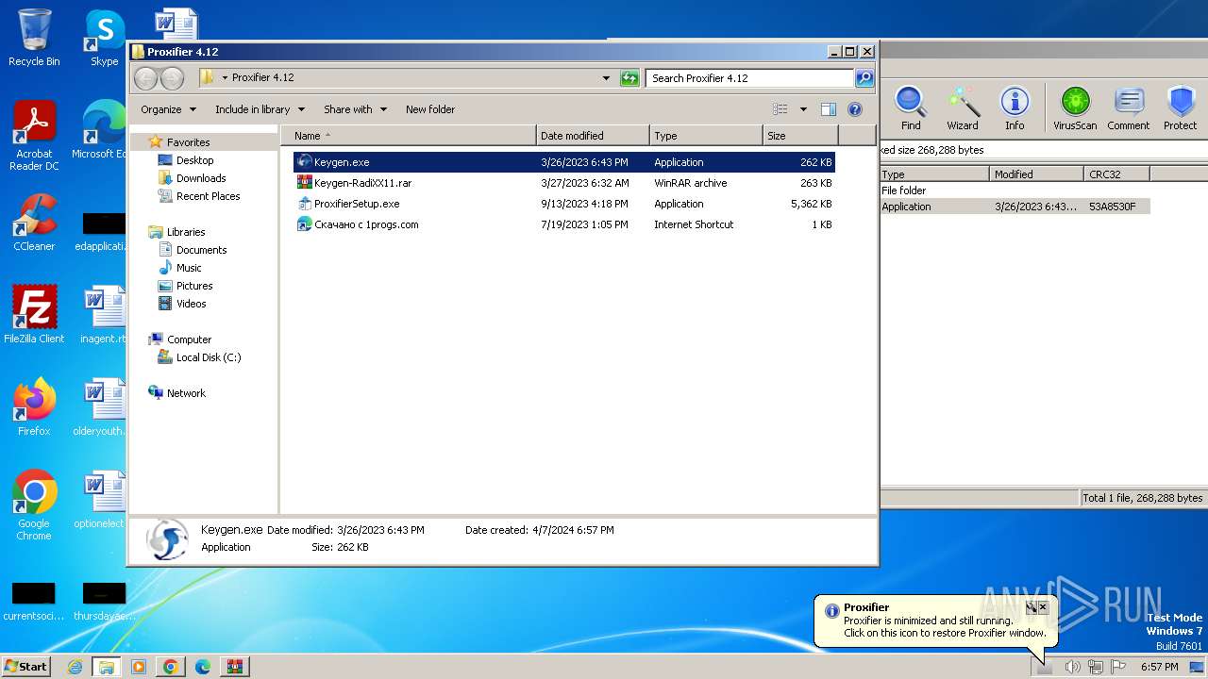Image resolution: width=1208 pixels, height=679 pixels.
Task: Expand the address bar history dropdown
Action: tap(606, 78)
